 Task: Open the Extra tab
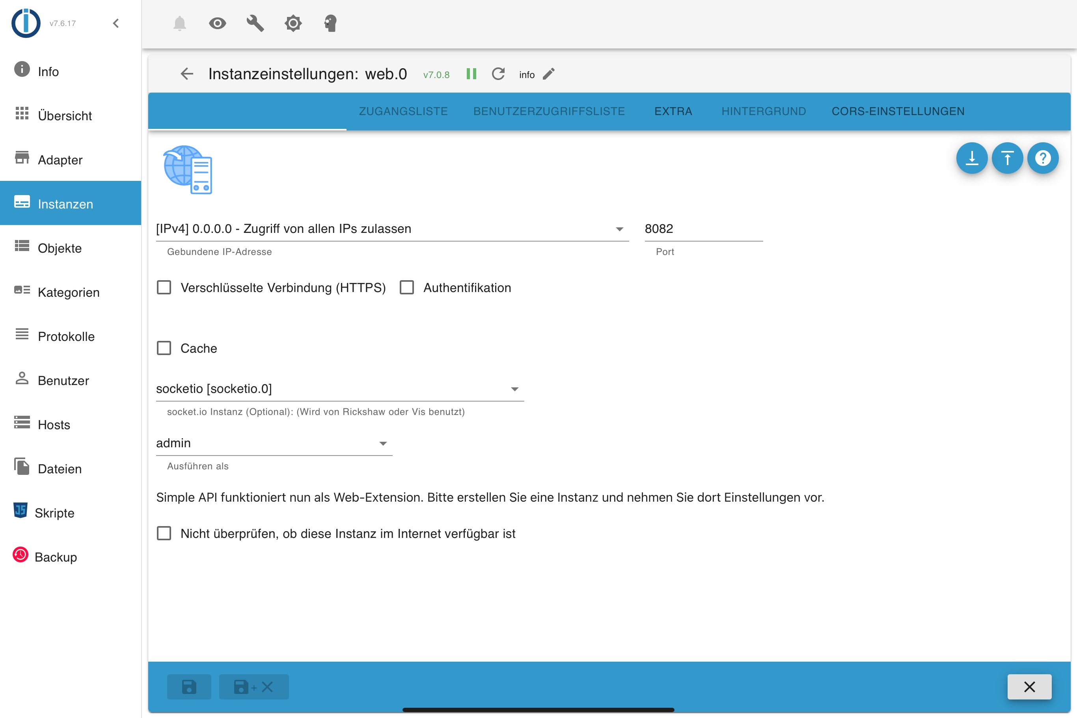673,111
